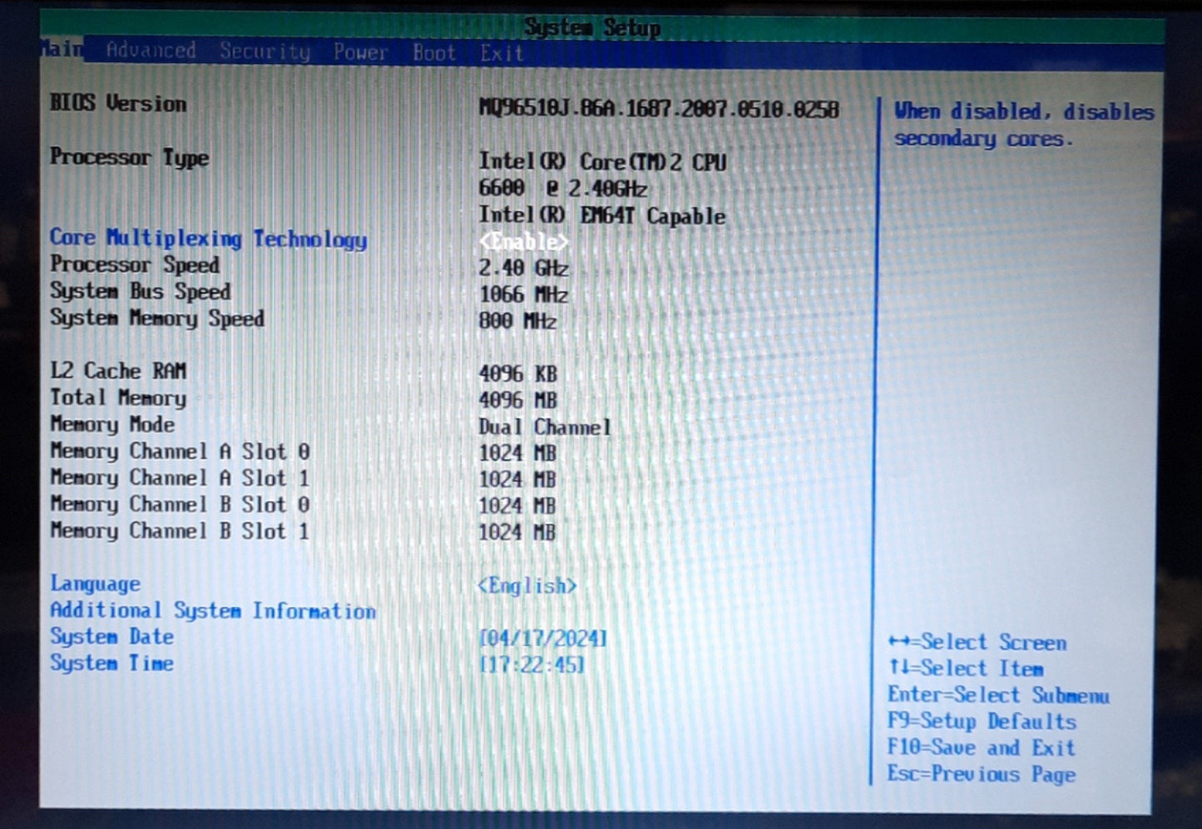Select the System Date label
1202x829 pixels.
[x=112, y=637]
